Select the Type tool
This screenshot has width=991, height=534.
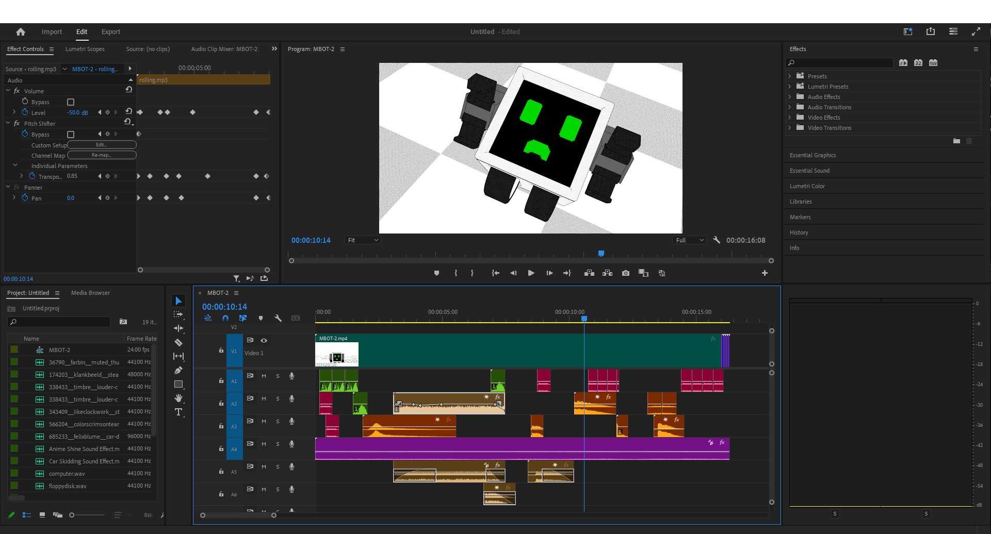[178, 412]
